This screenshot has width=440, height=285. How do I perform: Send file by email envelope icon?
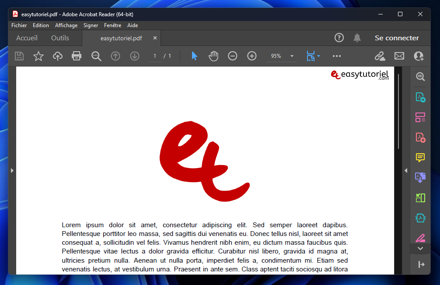pos(399,56)
